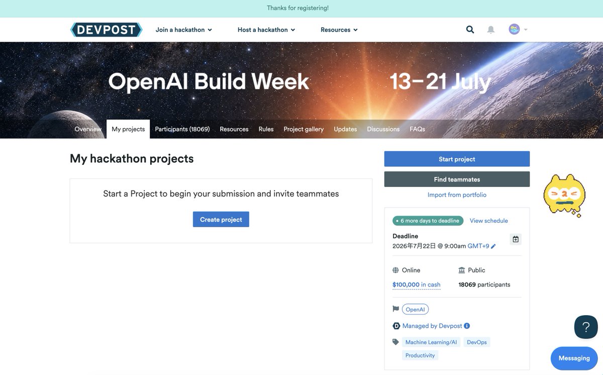Click the pixel cat mascot
603x375 pixels.
pyautogui.click(x=565, y=195)
